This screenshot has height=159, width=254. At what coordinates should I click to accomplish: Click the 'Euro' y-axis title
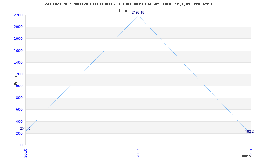16,80
